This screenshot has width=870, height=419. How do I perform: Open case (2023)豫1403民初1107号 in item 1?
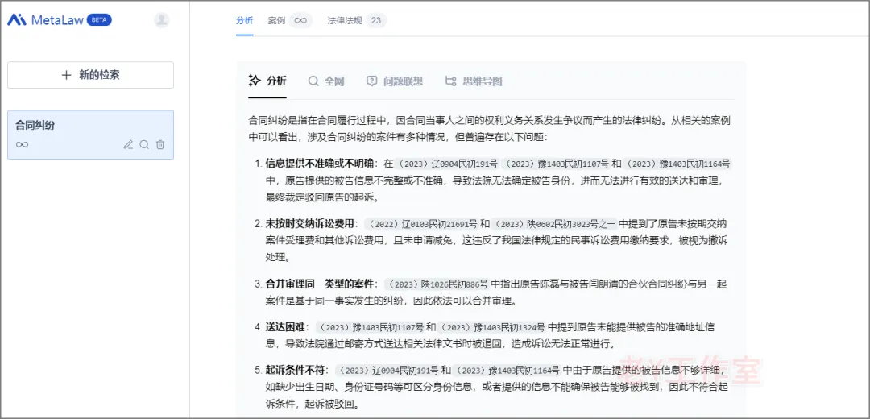click(x=557, y=164)
